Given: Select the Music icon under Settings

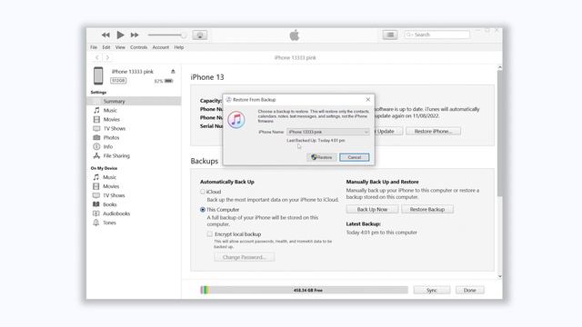Looking at the screenshot, I should point(96,111).
